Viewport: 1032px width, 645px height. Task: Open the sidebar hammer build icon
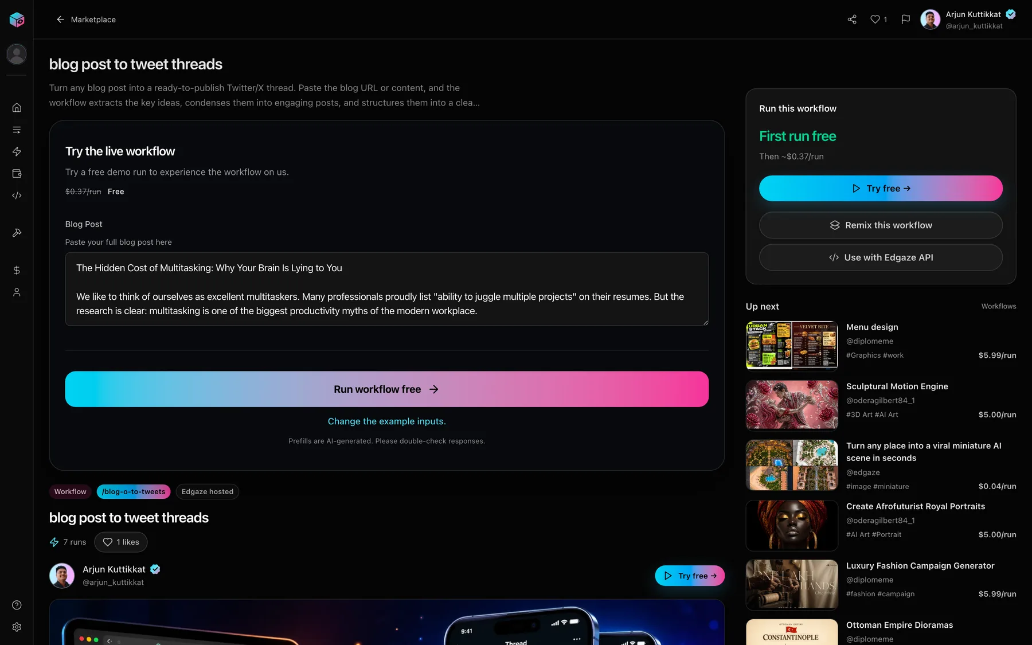click(17, 233)
